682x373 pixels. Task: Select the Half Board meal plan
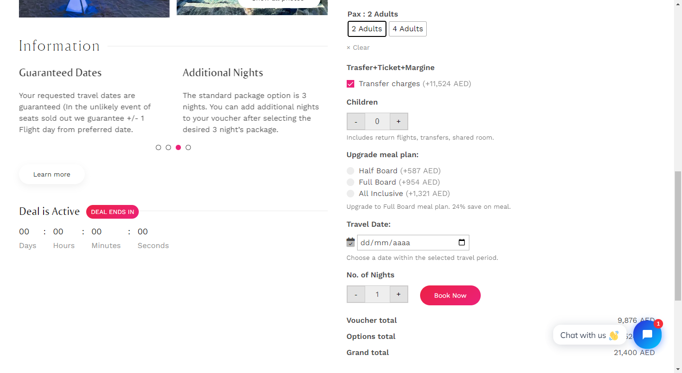coord(350,171)
